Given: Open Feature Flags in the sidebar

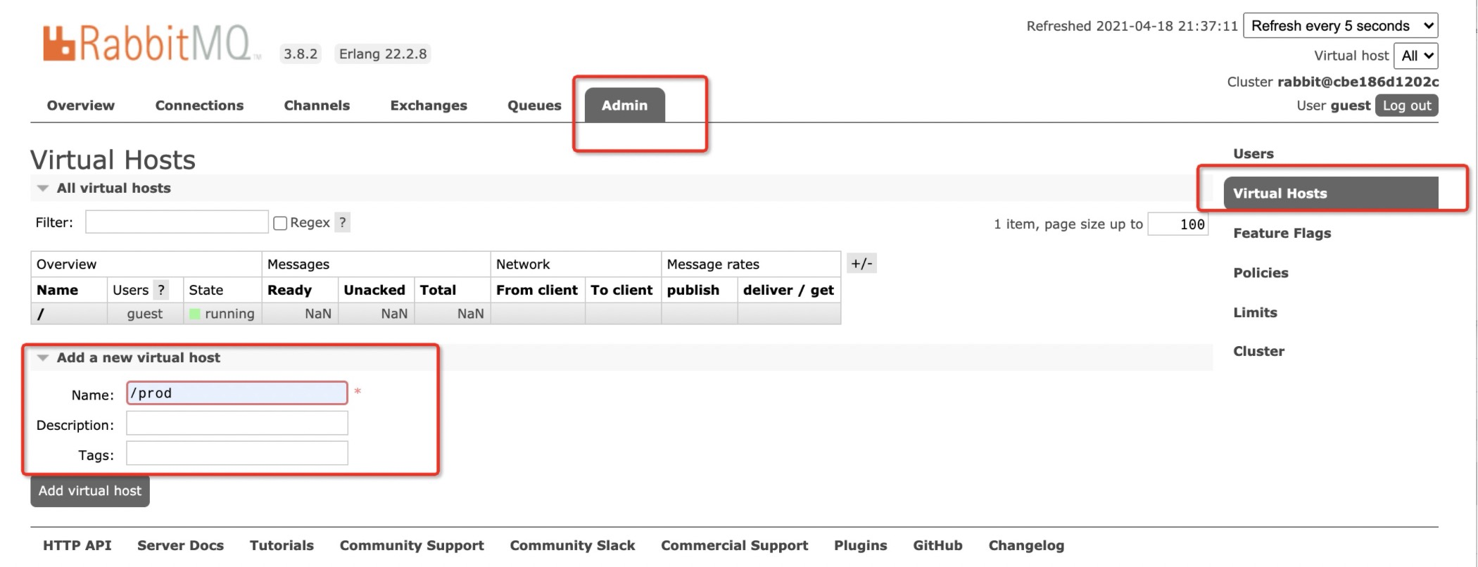Looking at the screenshot, I should pos(1282,233).
